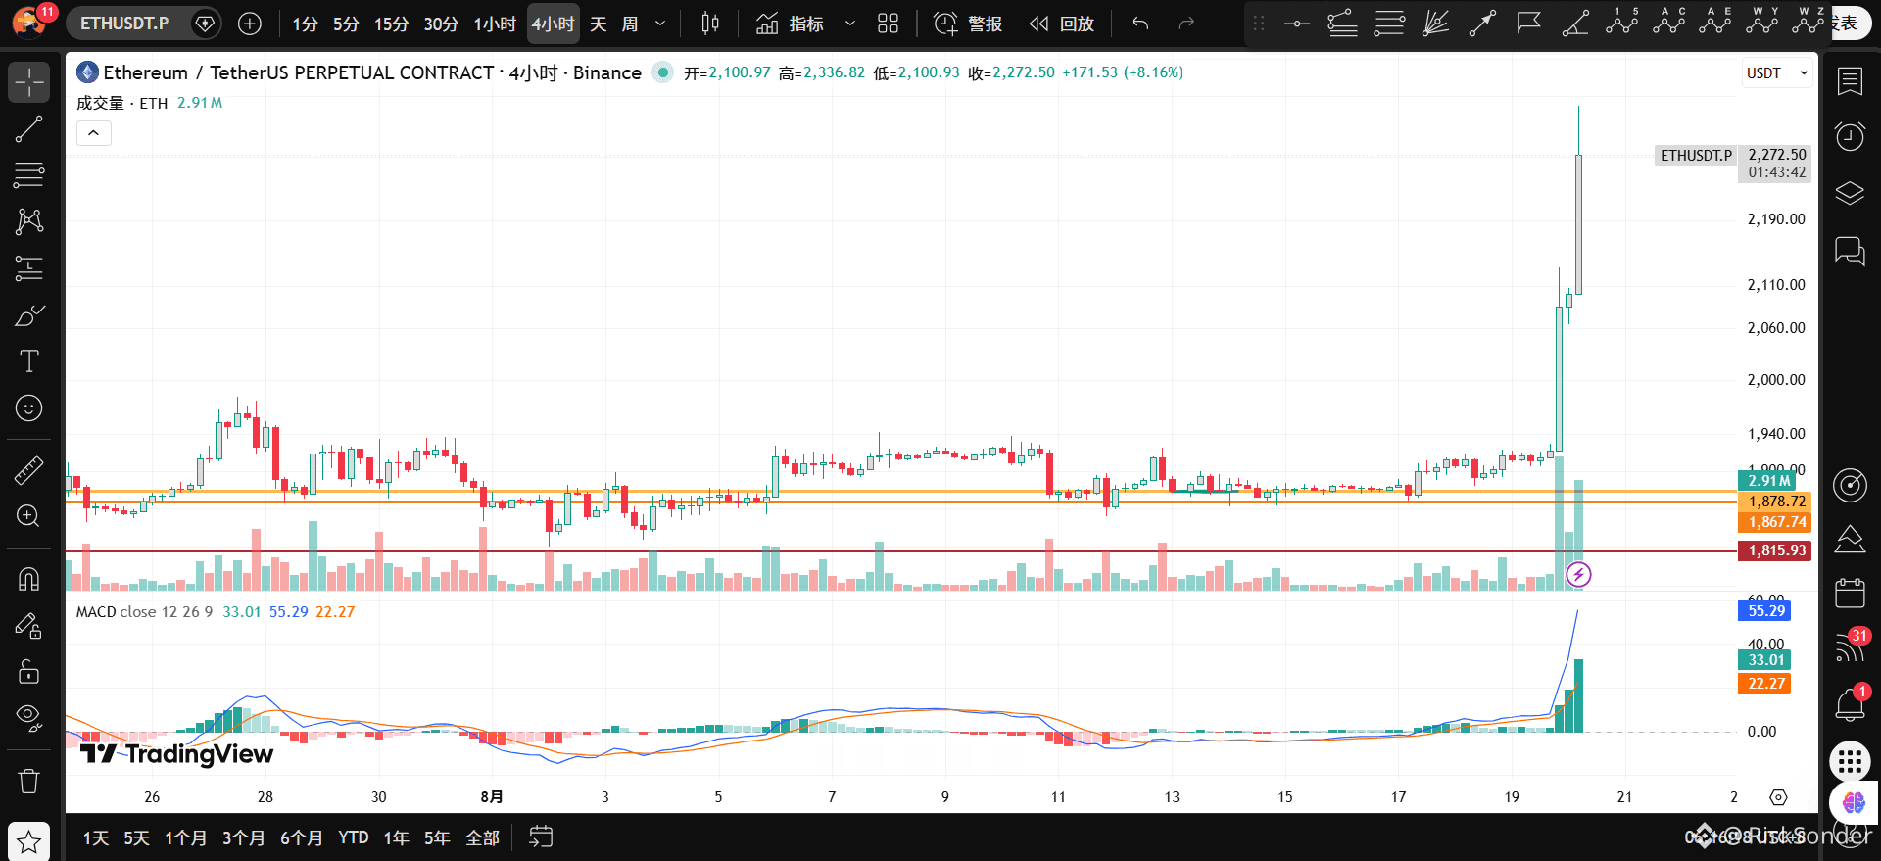Viewport: 1881px width, 861px height.
Task: Open the object tree layers panel
Action: coord(1850,193)
